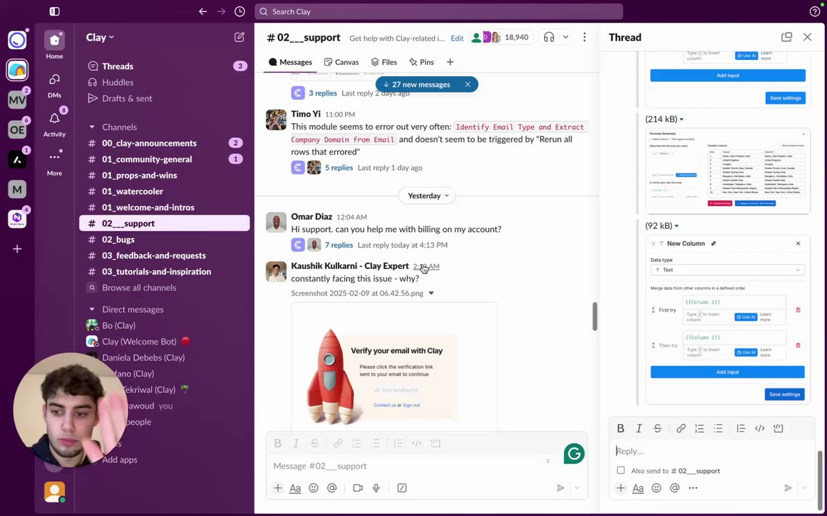This screenshot has height=516, width=827.
Task: Record video clip in channel composer
Action: (x=357, y=488)
